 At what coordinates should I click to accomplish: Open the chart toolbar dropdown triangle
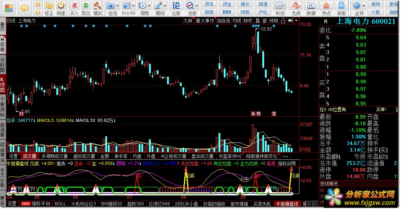tap(297, 21)
